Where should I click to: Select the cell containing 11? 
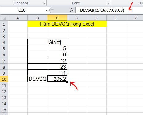point(57,73)
